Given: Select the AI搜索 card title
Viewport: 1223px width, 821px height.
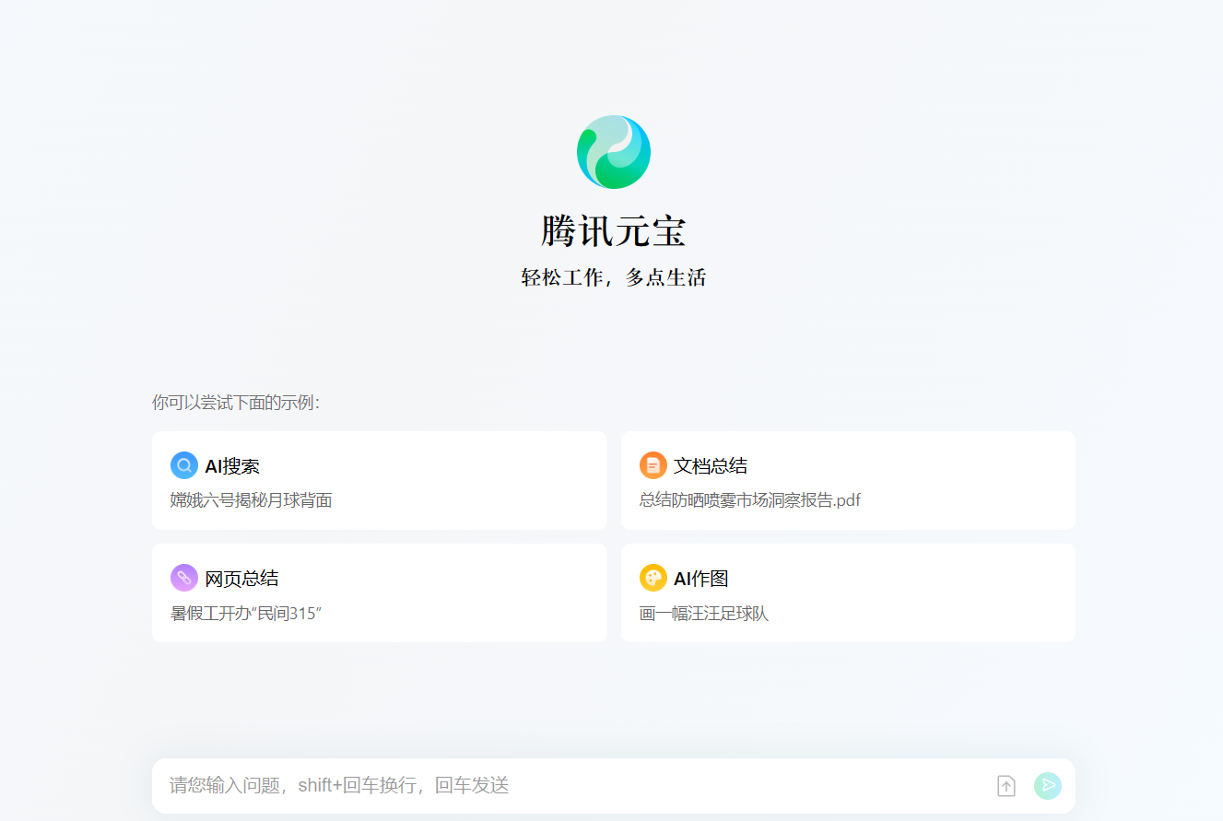Looking at the screenshot, I should (x=232, y=466).
